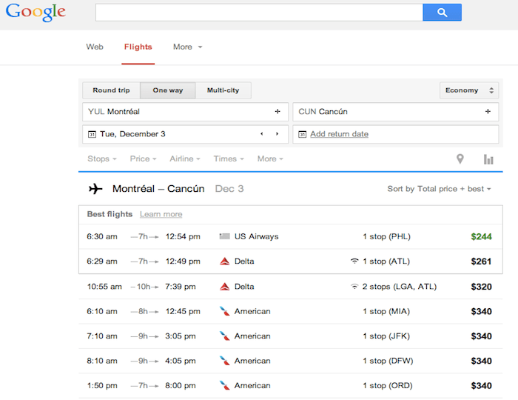
Task: Click the plus icon in Cancún field
Action: point(488,112)
